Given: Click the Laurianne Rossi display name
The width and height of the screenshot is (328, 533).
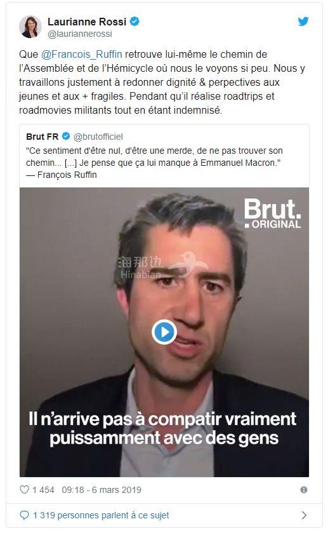Looking at the screenshot, I should click(87, 22).
